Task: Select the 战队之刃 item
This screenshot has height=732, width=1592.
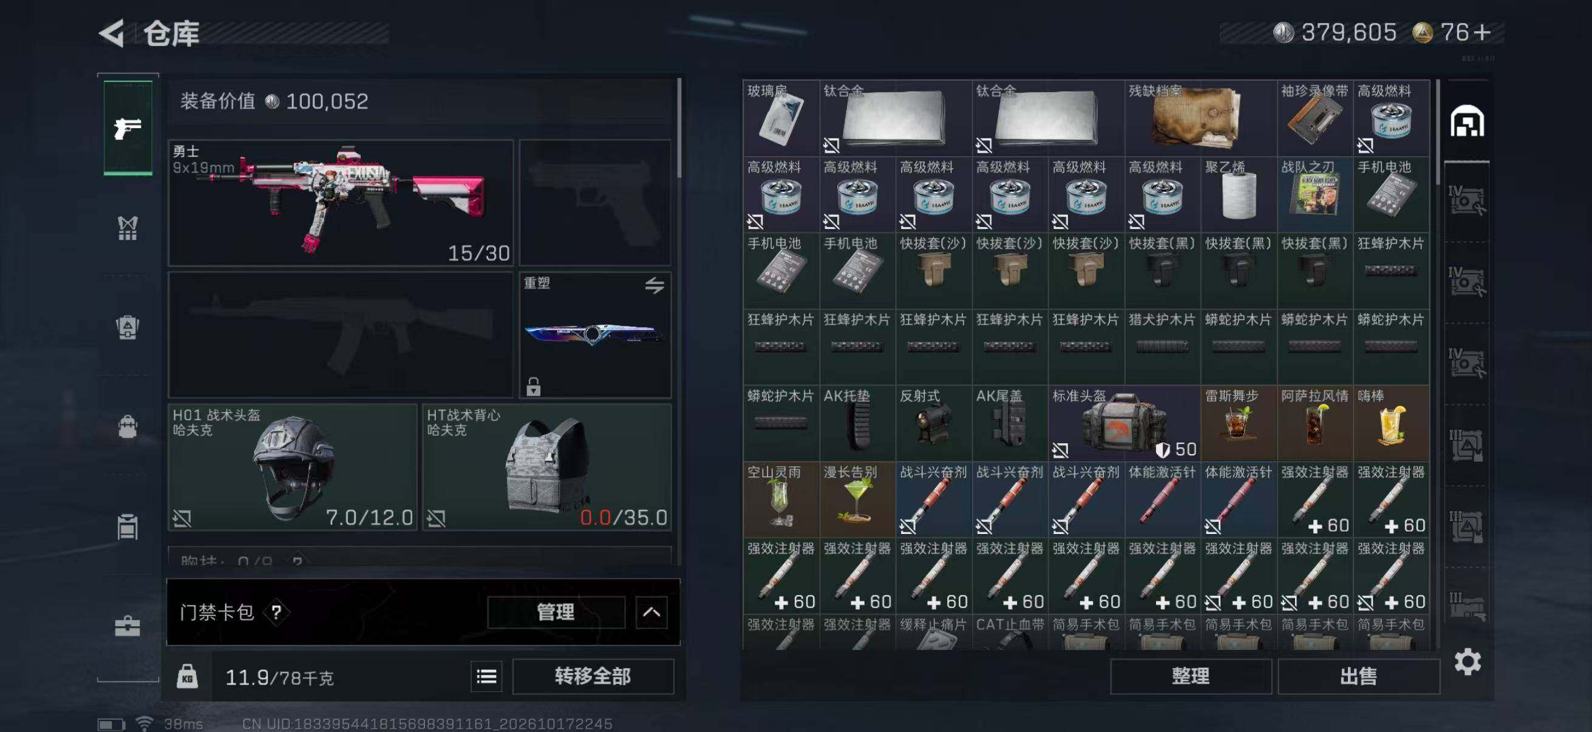Action: pyautogui.click(x=1315, y=195)
